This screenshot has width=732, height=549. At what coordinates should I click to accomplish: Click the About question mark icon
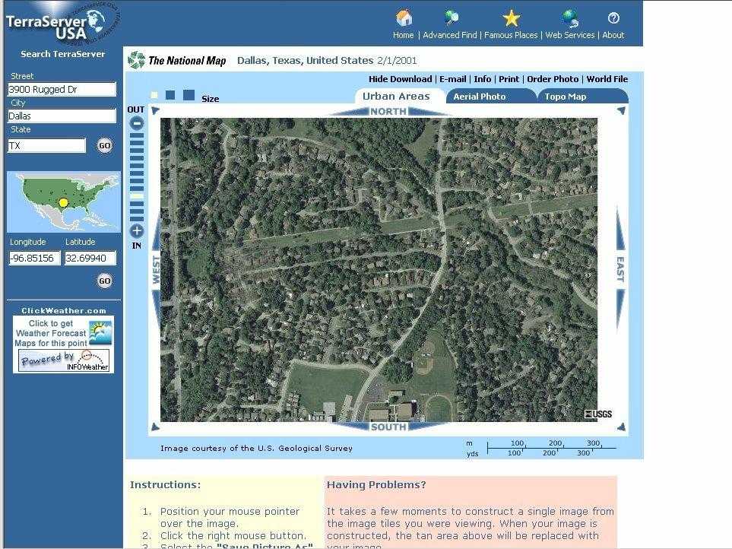(613, 18)
